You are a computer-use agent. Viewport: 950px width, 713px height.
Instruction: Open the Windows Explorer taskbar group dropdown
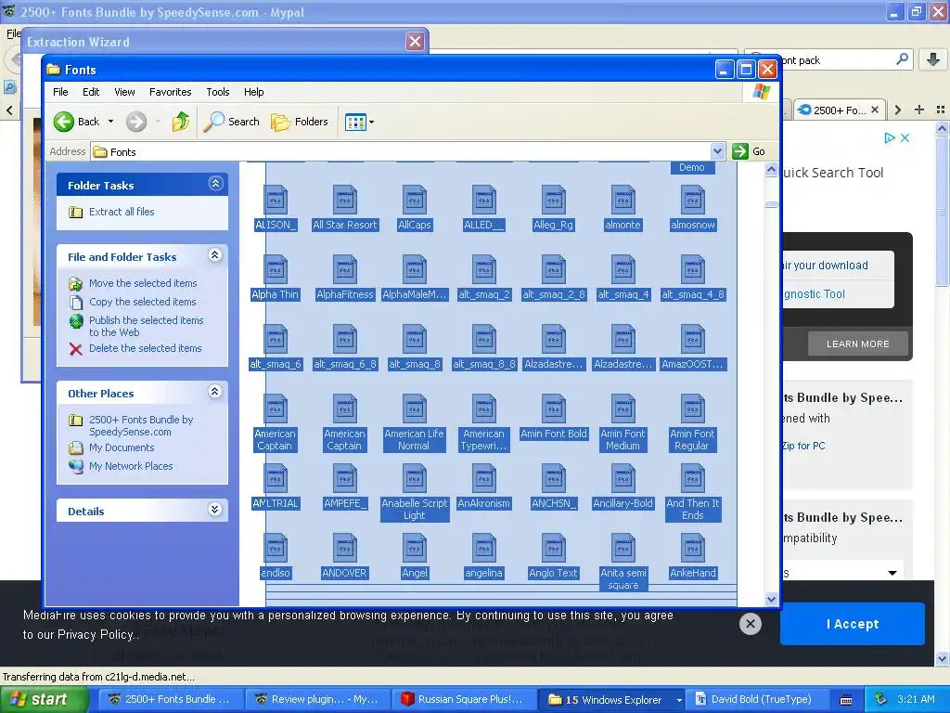click(x=678, y=700)
